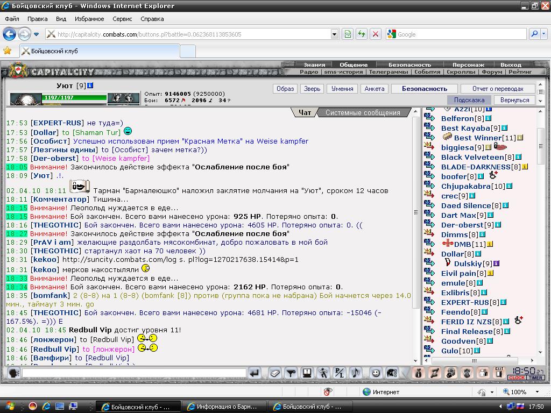The width and height of the screenshot is (551, 413).
Task: Click the IE refresh button
Action: 361,34
